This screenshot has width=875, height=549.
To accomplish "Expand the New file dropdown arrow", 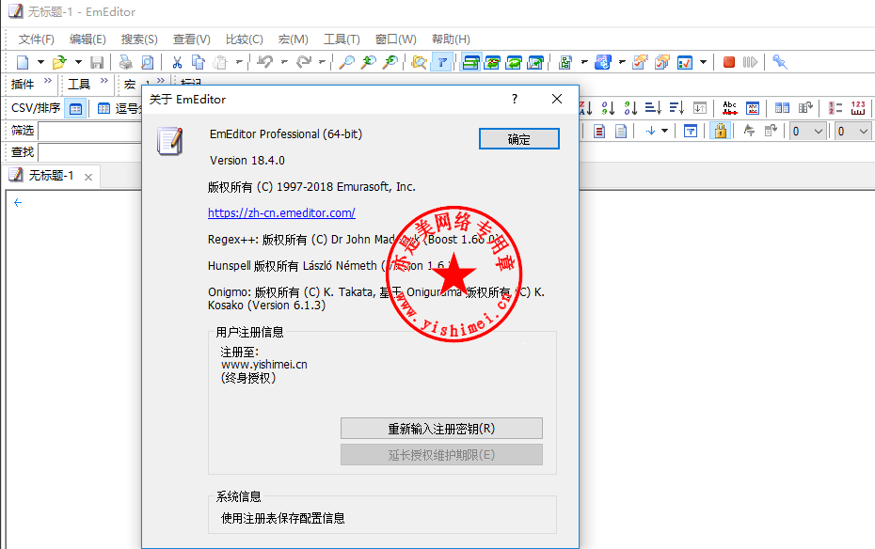I will [x=40, y=62].
